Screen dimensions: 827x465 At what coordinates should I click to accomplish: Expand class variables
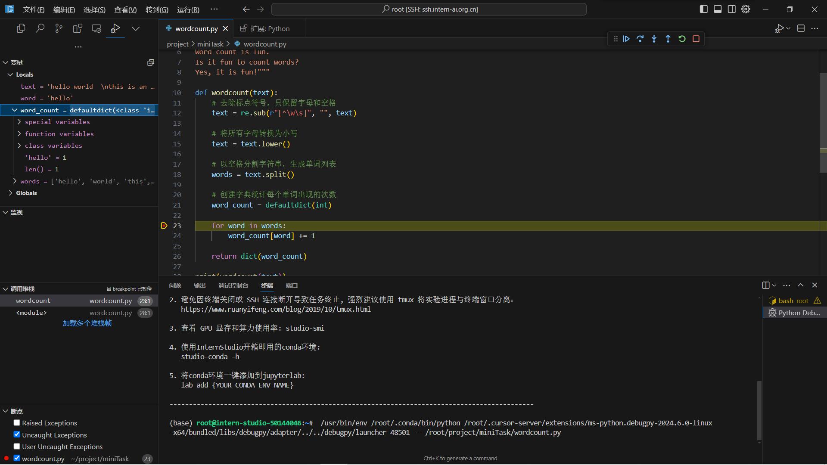(19, 146)
